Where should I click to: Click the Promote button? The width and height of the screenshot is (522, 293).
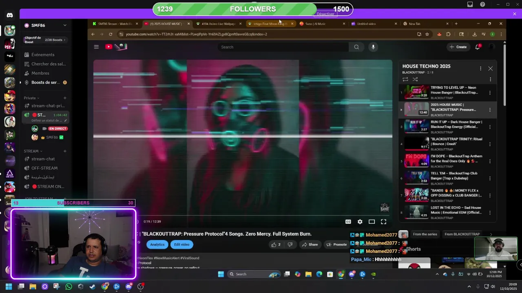[336, 245]
